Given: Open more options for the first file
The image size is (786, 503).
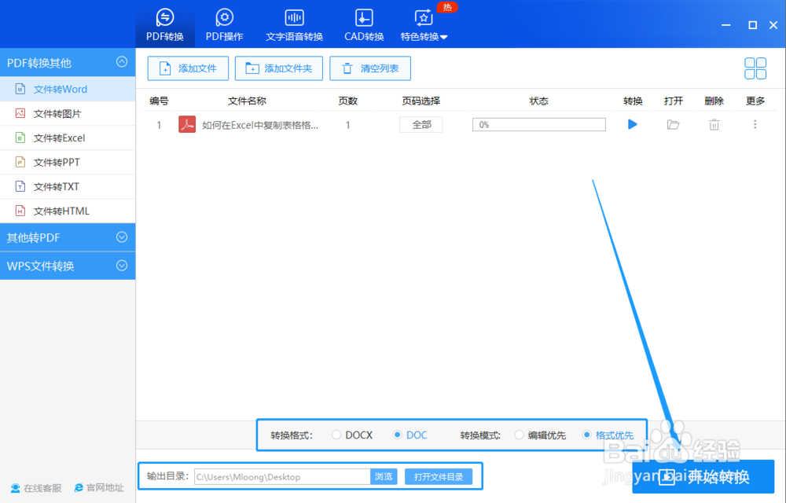Looking at the screenshot, I should click(755, 123).
